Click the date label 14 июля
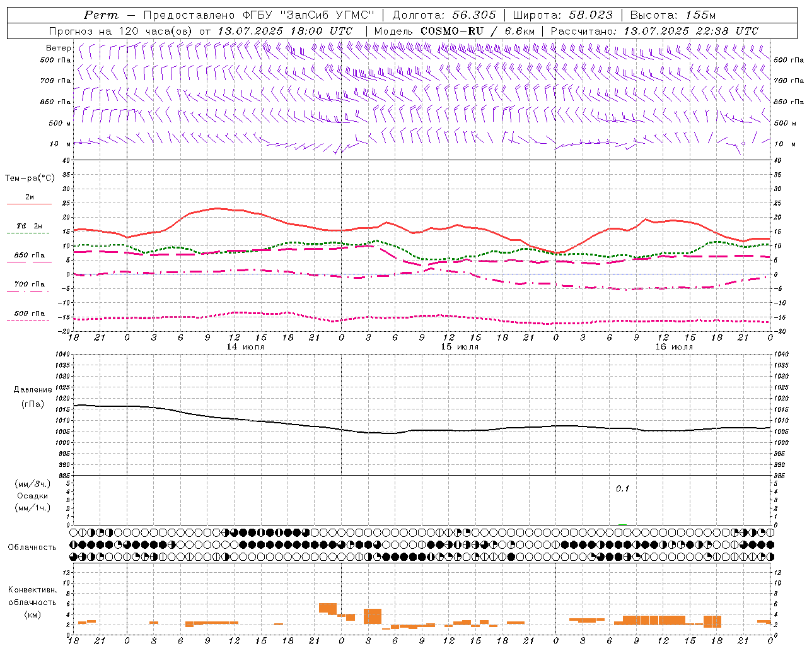The width and height of the screenshot is (807, 646). (245, 346)
